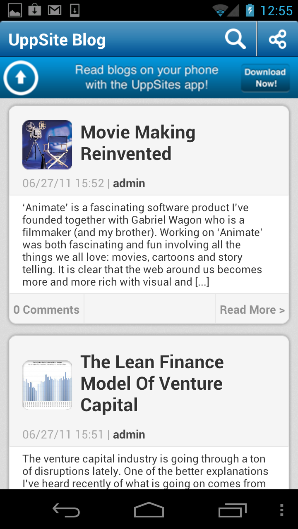View 0 Comments on Movie Making post
The image size is (298, 529).
point(46,310)
